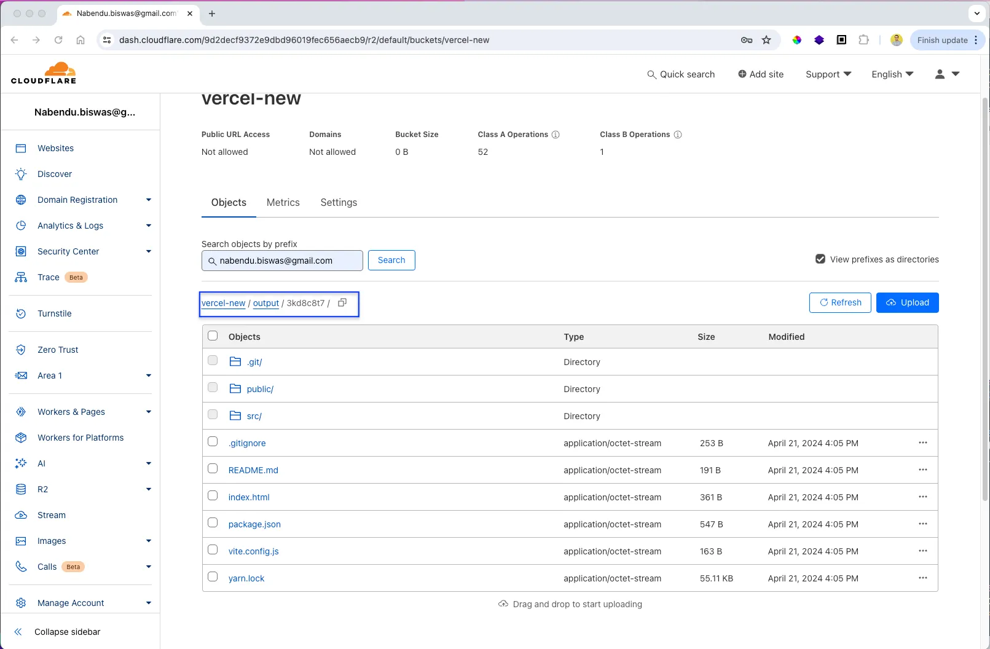Viewport: 990px width, 649px height.
Task: Click the Stream cloud icon
Action: point(21,515)
